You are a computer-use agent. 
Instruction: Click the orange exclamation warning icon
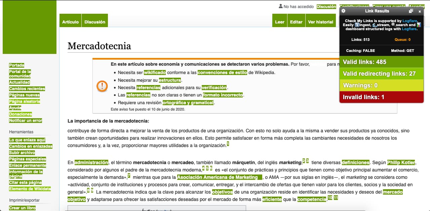point(102,86)
